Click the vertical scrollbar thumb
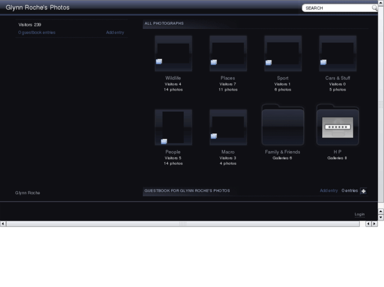 pos(381,104)
